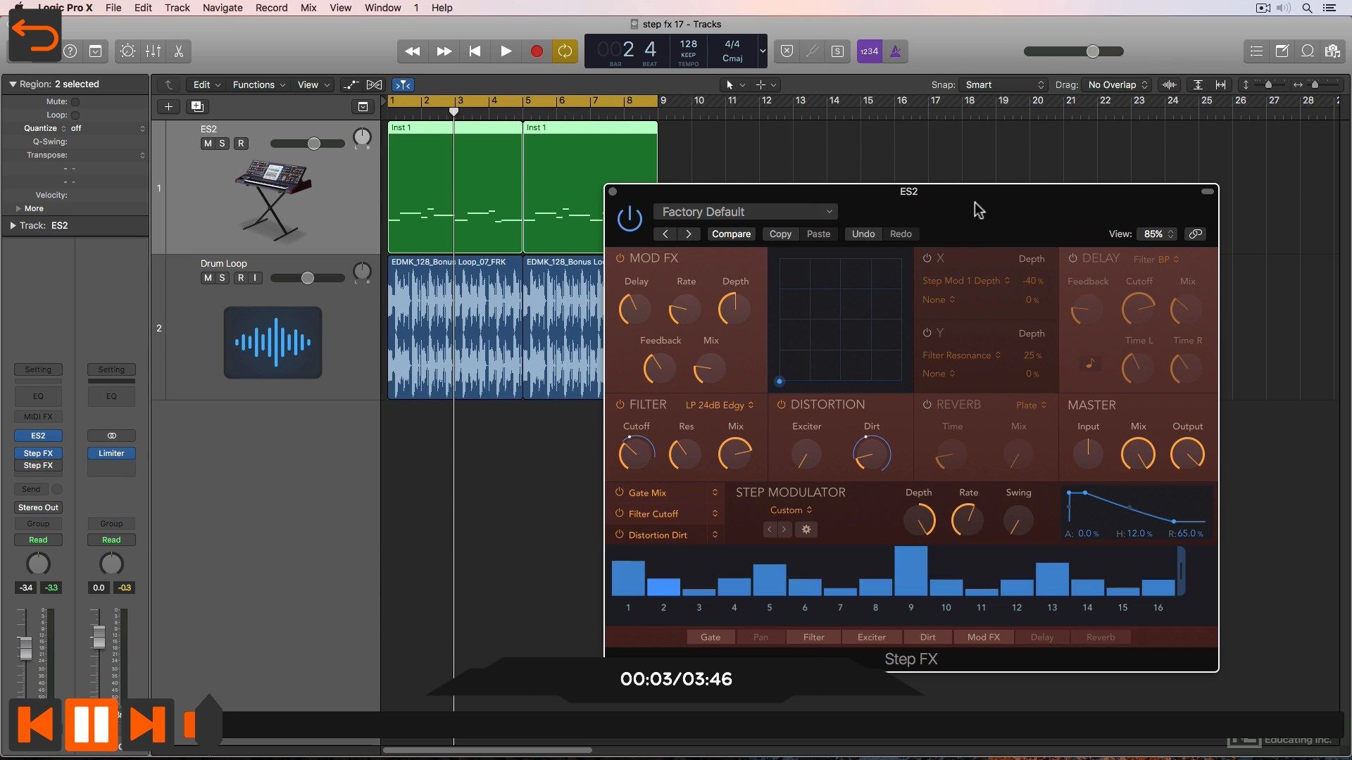
Task: Click the Compare button in plugin header
Action: [731, 234]
